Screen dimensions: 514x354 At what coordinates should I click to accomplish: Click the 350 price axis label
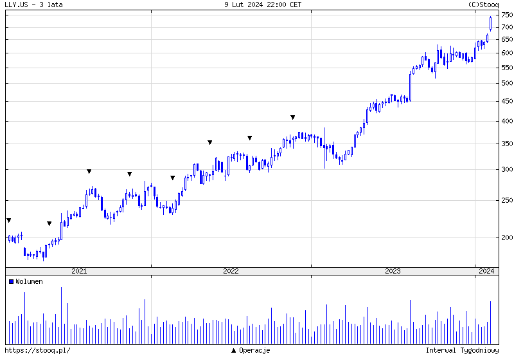click(x=507, y=144)
